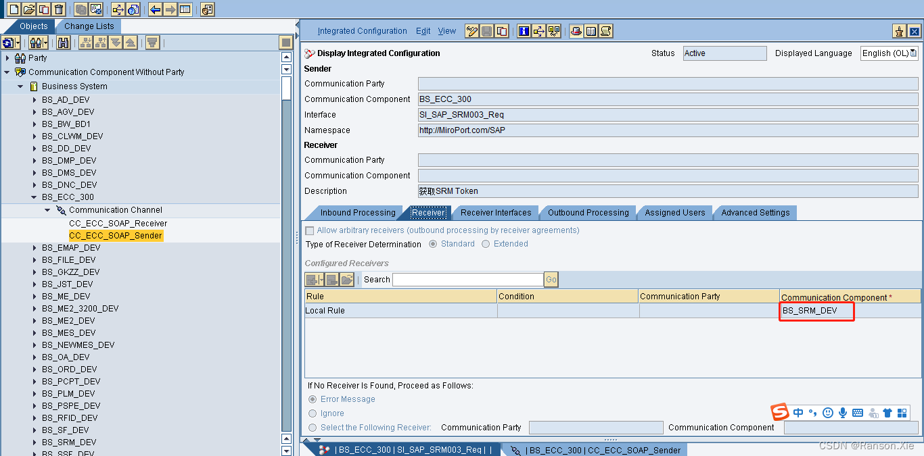924x456 pixels.
Task: Switch to the Receiver Interfaces tab
Action: (x=496, y=212)
